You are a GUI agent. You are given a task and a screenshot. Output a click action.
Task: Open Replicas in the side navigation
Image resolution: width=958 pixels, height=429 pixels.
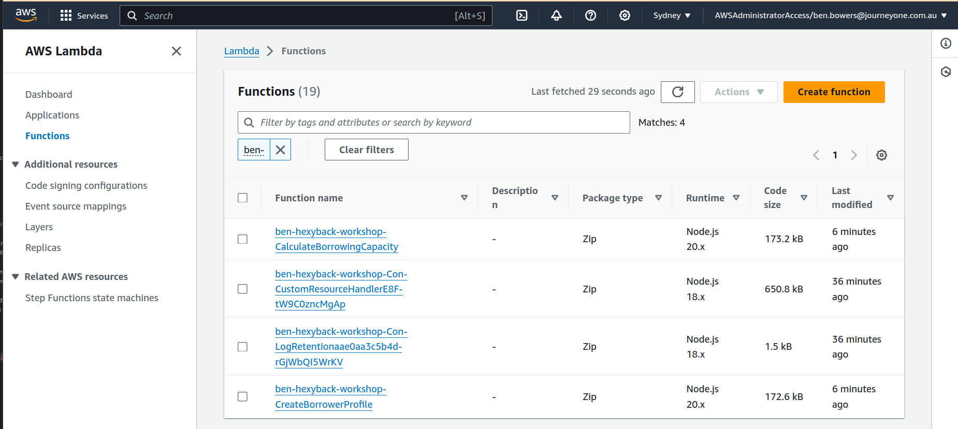pyautogui.click(x=43, y=248)
